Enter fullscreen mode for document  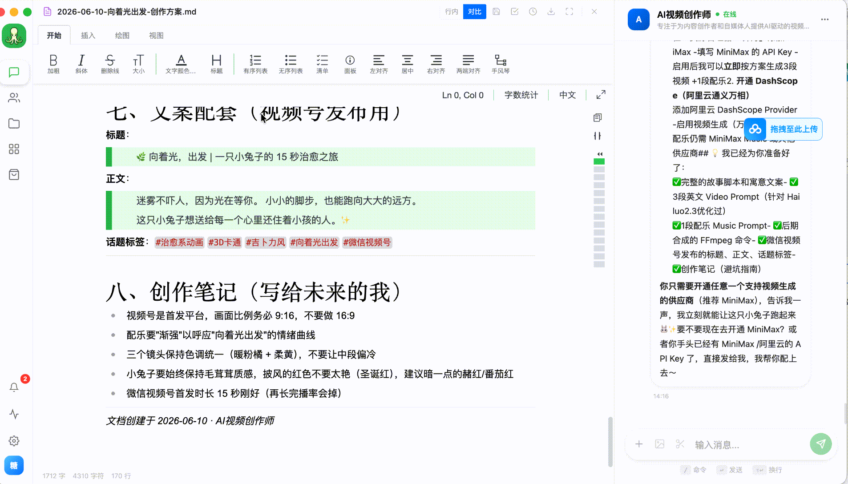569,12
